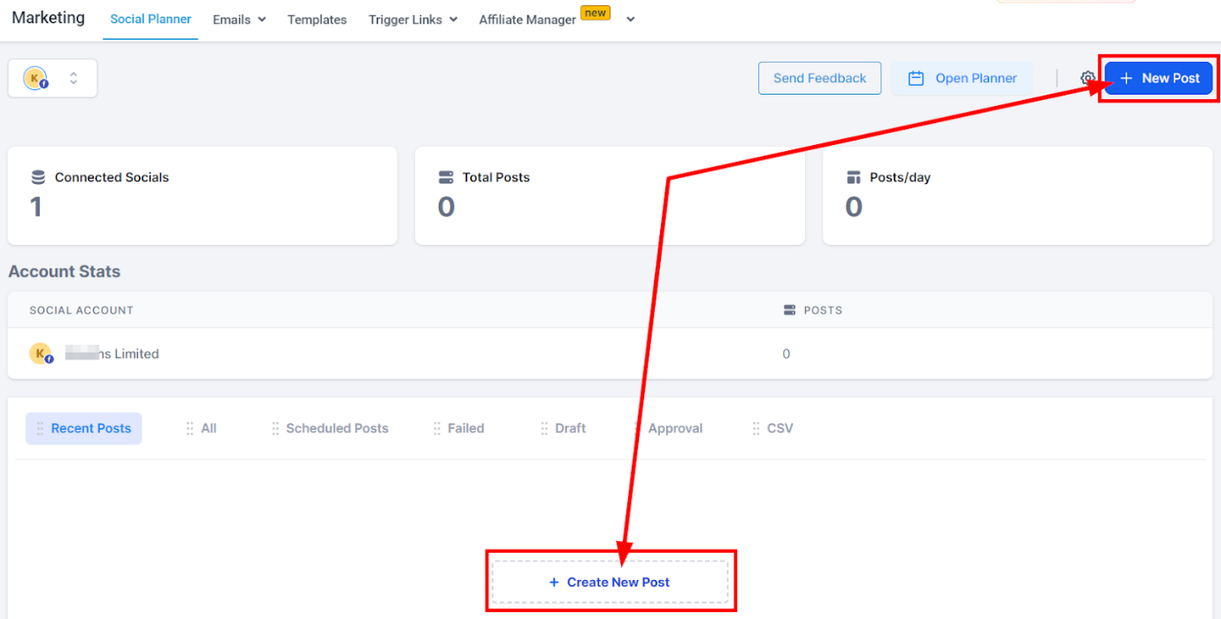1221x619 pixels.
Task: Click the social account avatar in table row
Action: pos(41,354)
